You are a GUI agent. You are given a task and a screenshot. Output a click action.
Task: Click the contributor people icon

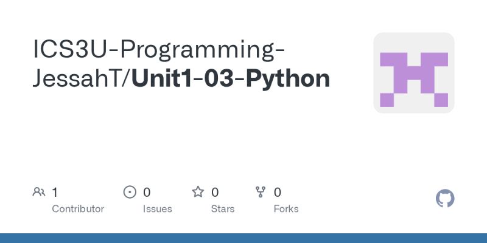(39, 192)
